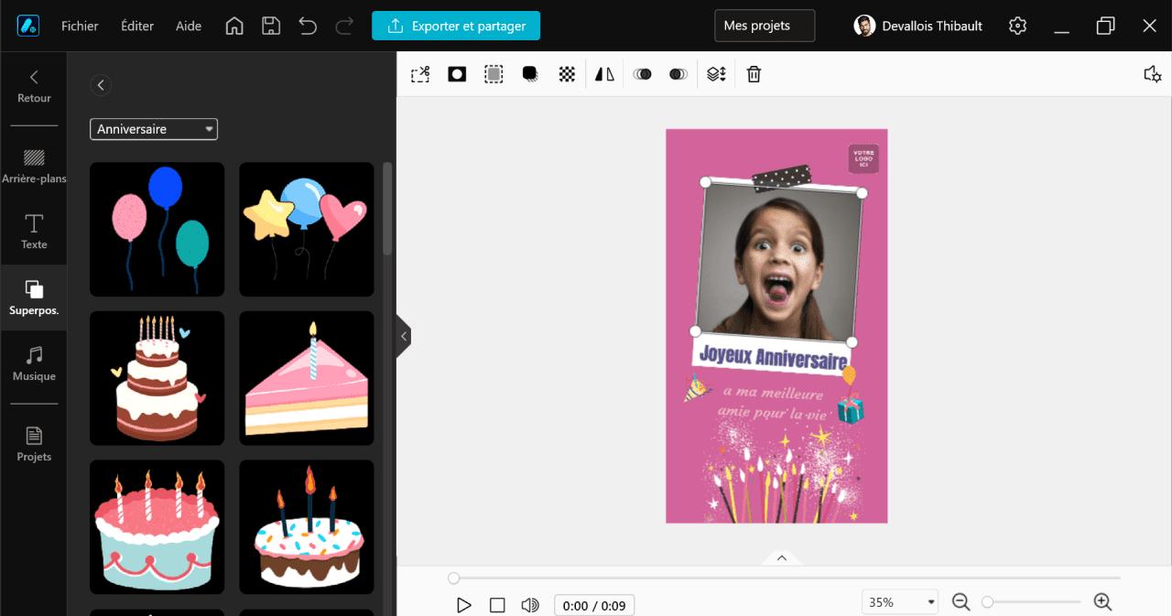The height and width of the screenshot is (616, 1172).
Task: Open the layer order adjustment tool
Action: point(716,73)
